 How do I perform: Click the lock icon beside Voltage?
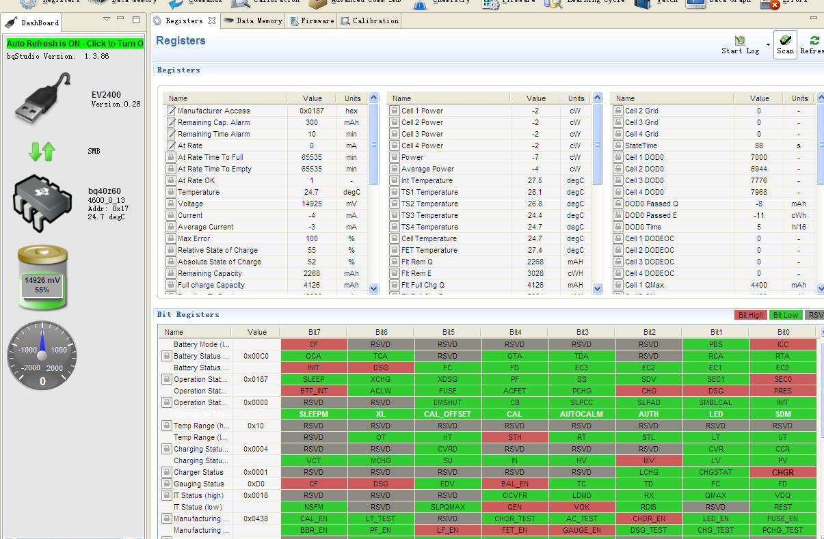pyautogui.click(x=172, y=204)
